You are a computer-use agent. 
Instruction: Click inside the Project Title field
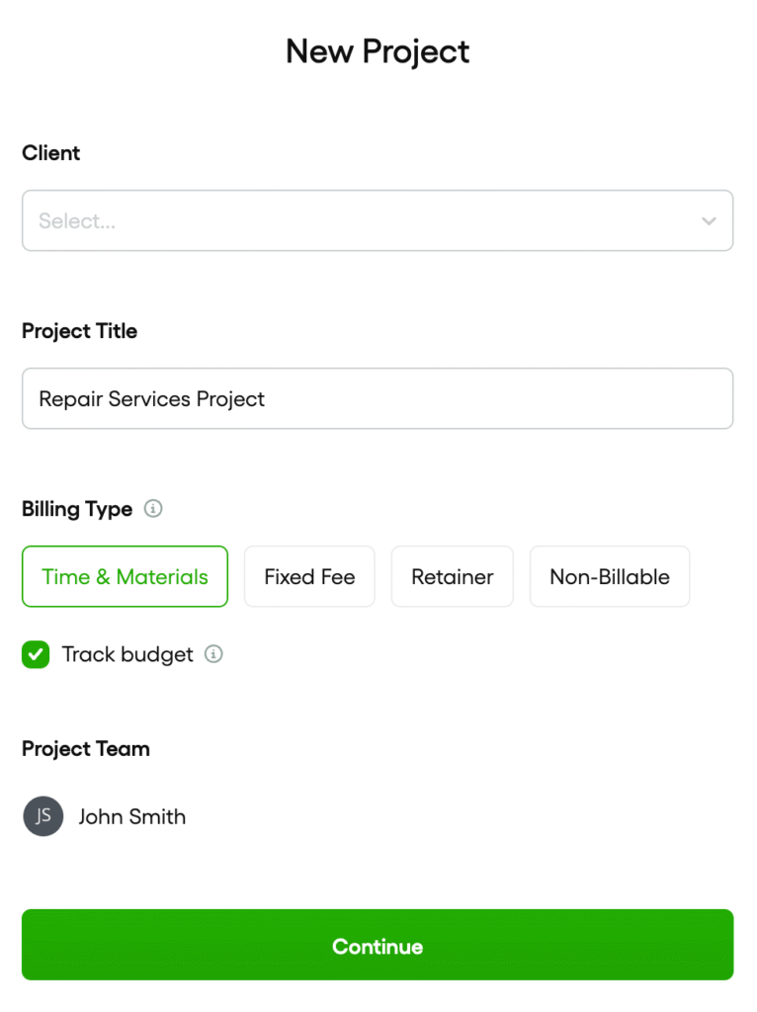[x=378, y=398]
